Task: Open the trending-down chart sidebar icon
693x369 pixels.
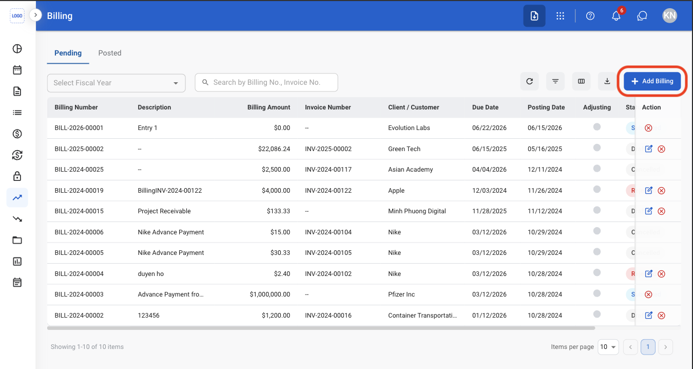Action: tap(17, 219)
